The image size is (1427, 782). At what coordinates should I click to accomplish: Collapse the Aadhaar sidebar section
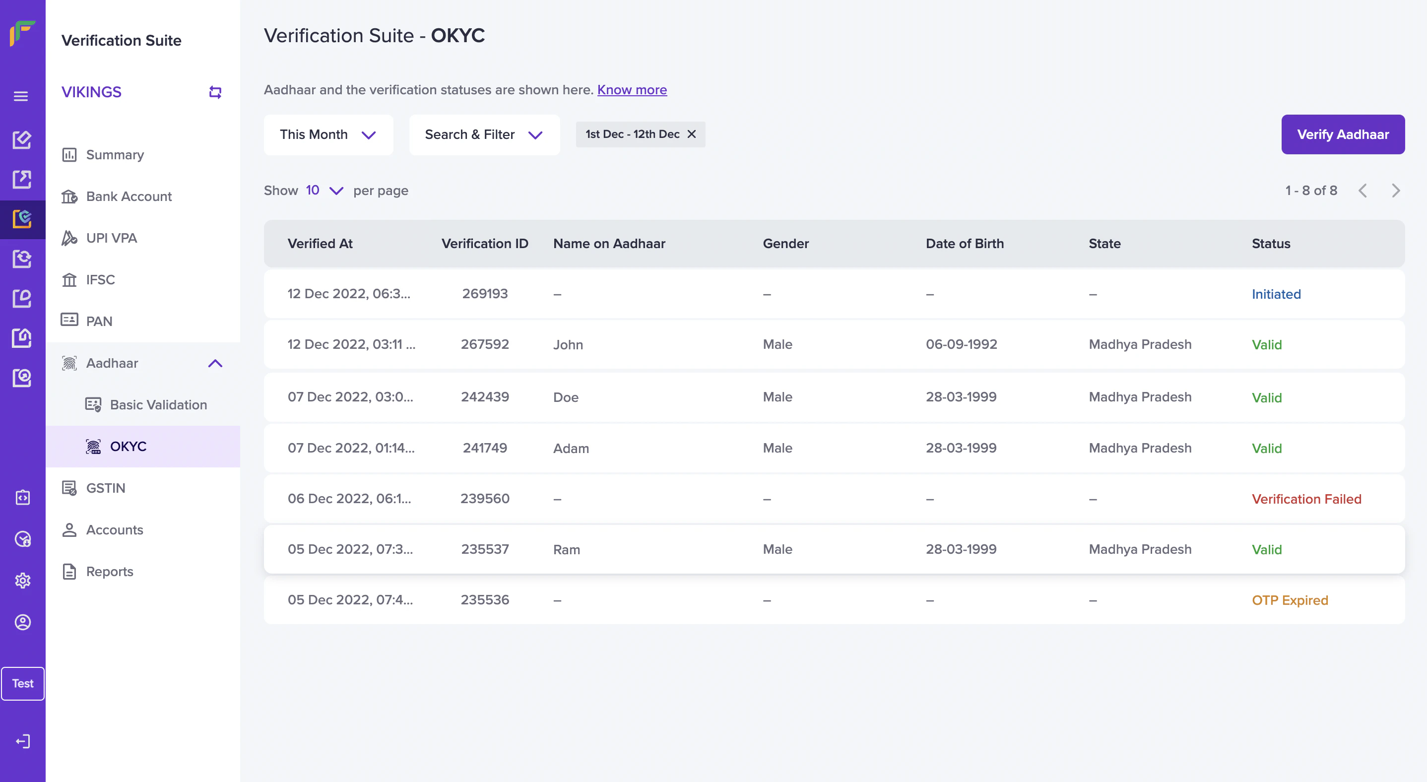(x=215, y=363)
